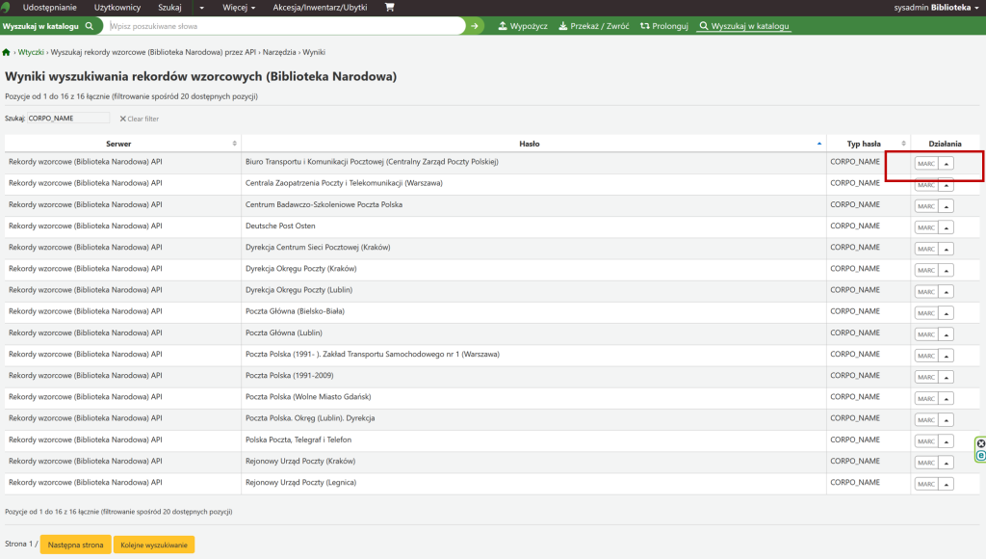Click MARC button for Poczta Główna (Lublin)
The width and height of the screenshot is (986, 559).
(x=926, y=334)
